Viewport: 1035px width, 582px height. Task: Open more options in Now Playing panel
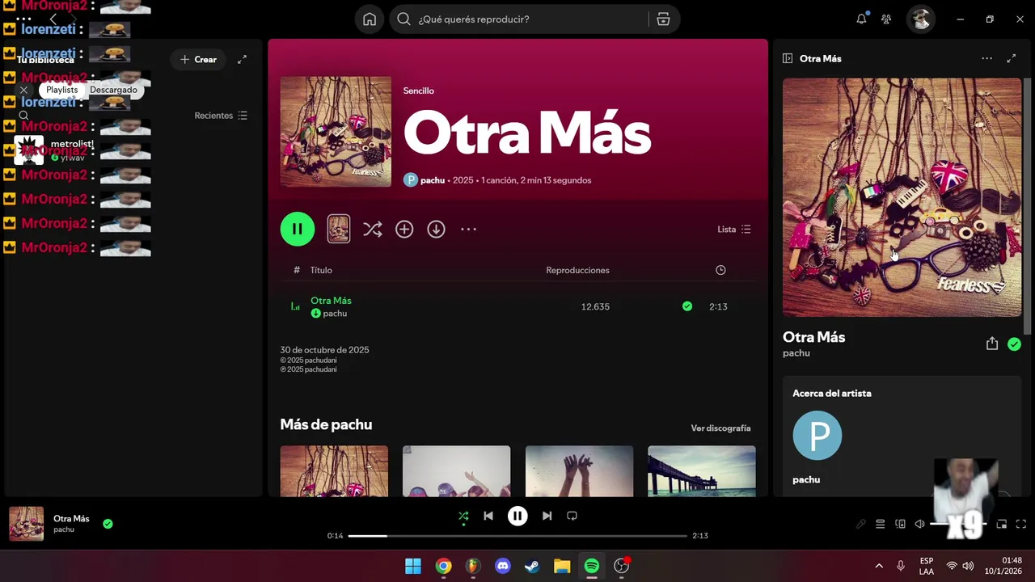point(986,59)
